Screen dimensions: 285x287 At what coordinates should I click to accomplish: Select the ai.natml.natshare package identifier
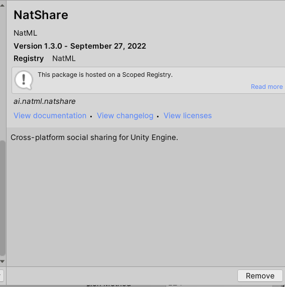point(45,101)
